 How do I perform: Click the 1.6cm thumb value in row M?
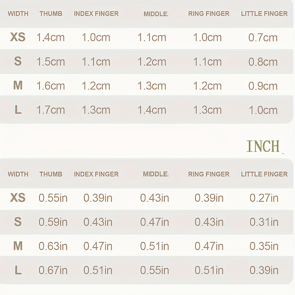50,86
